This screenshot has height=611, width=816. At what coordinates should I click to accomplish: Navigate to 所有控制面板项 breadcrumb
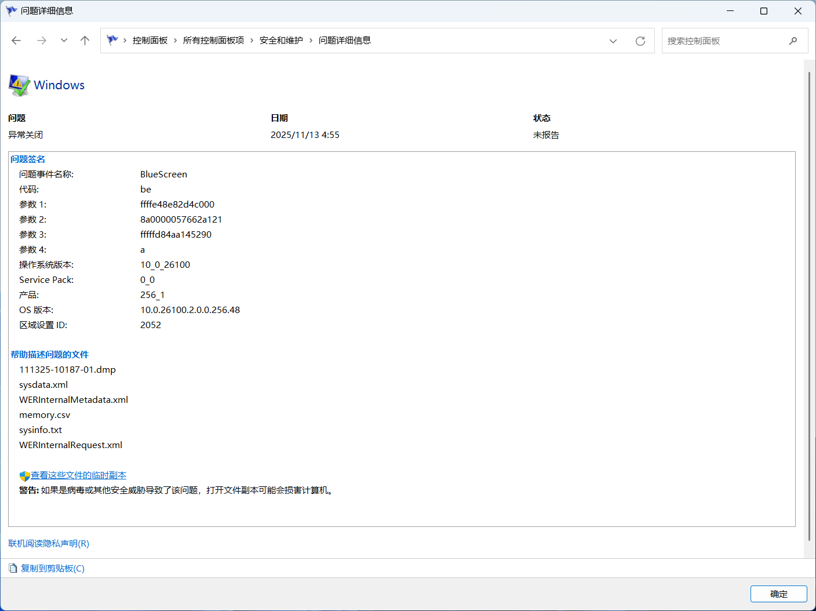tap(213, 41)
